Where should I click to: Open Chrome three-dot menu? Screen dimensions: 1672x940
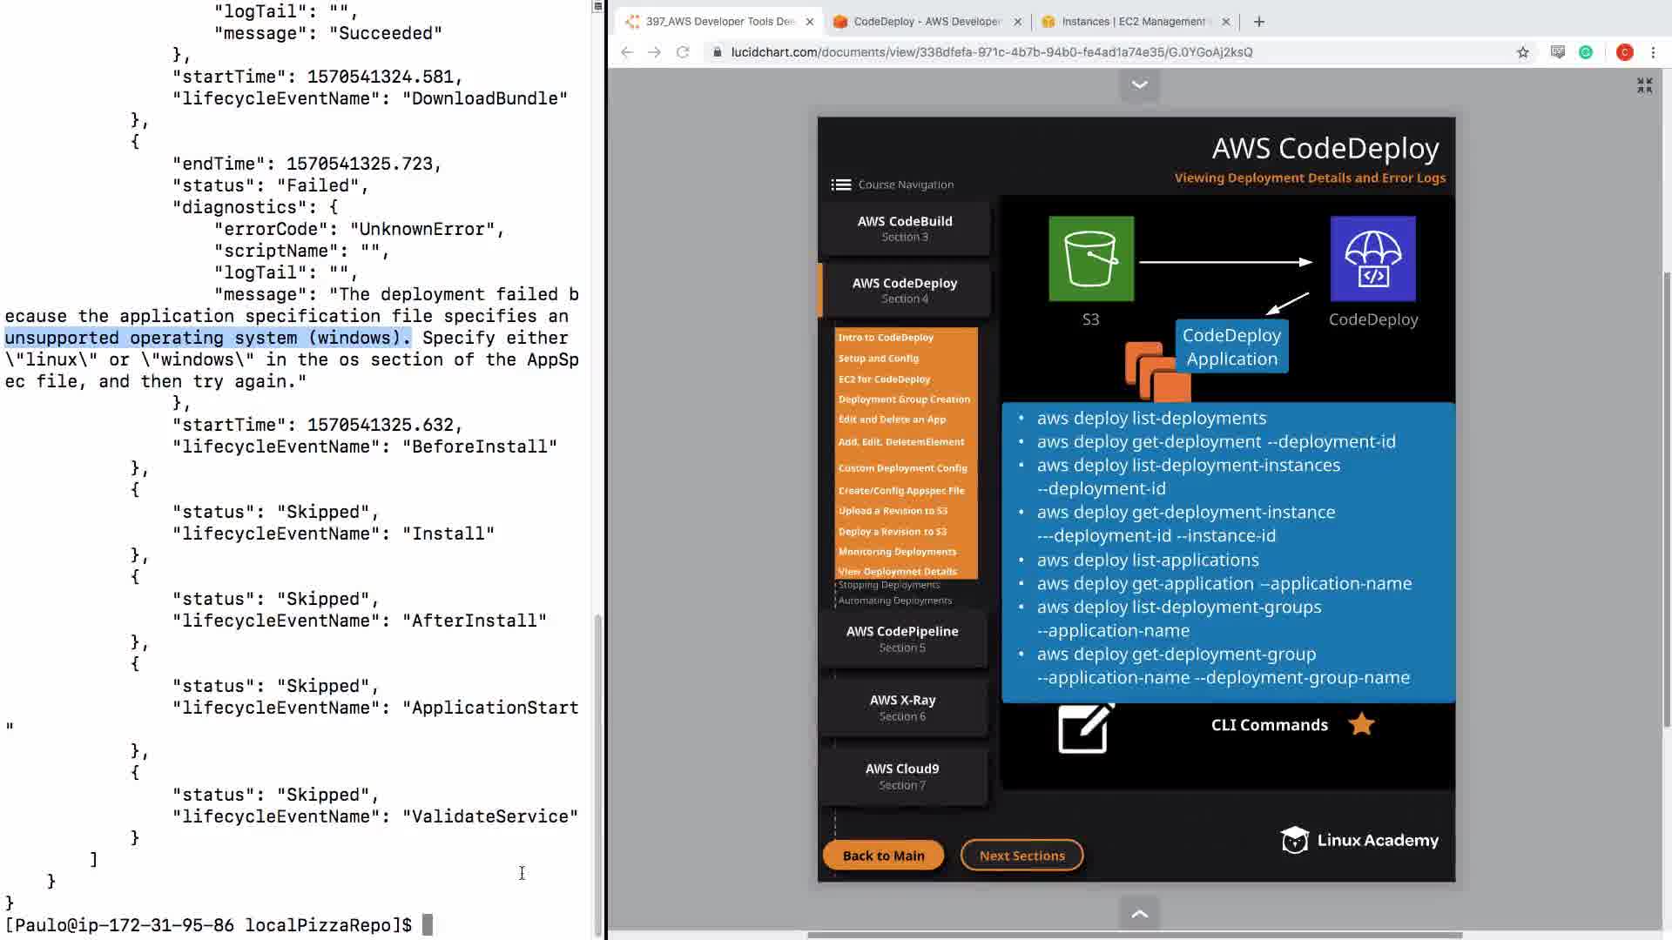pos(1653,52)
